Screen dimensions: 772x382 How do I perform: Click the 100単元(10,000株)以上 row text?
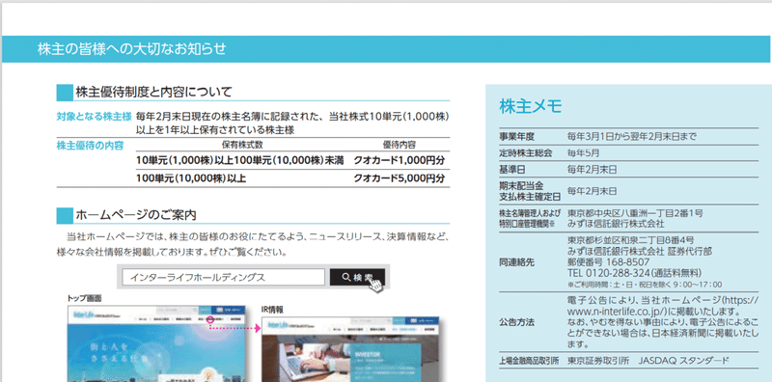click(x=191, y=178)
